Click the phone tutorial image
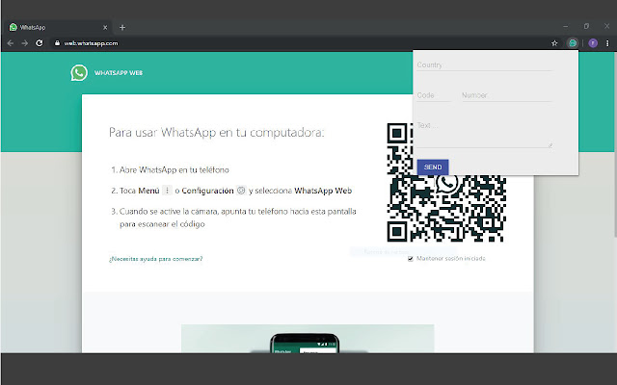 [x=308, y=338]
